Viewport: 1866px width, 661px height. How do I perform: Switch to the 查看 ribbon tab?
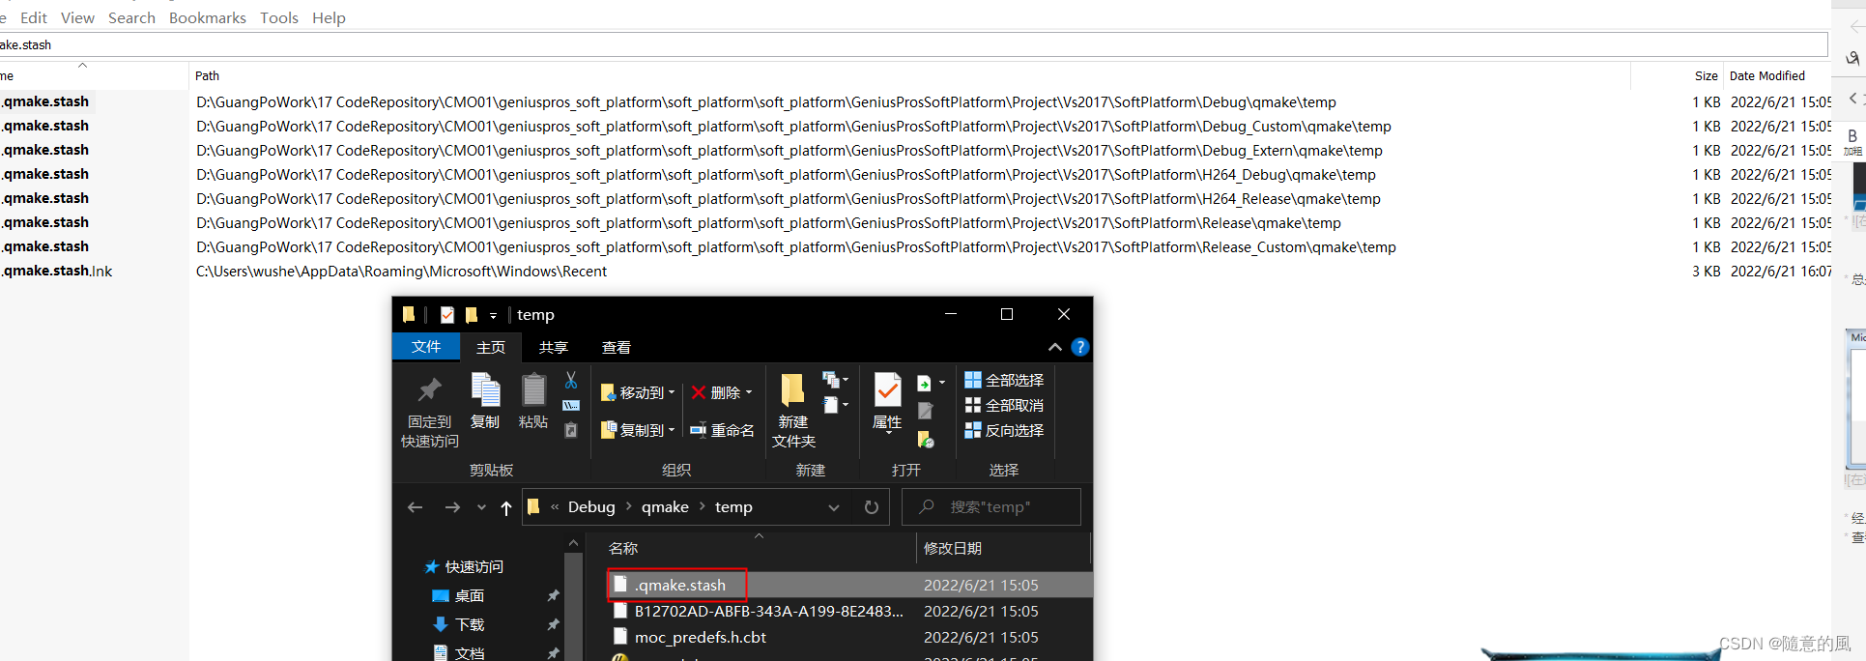[x=617, y=347]
